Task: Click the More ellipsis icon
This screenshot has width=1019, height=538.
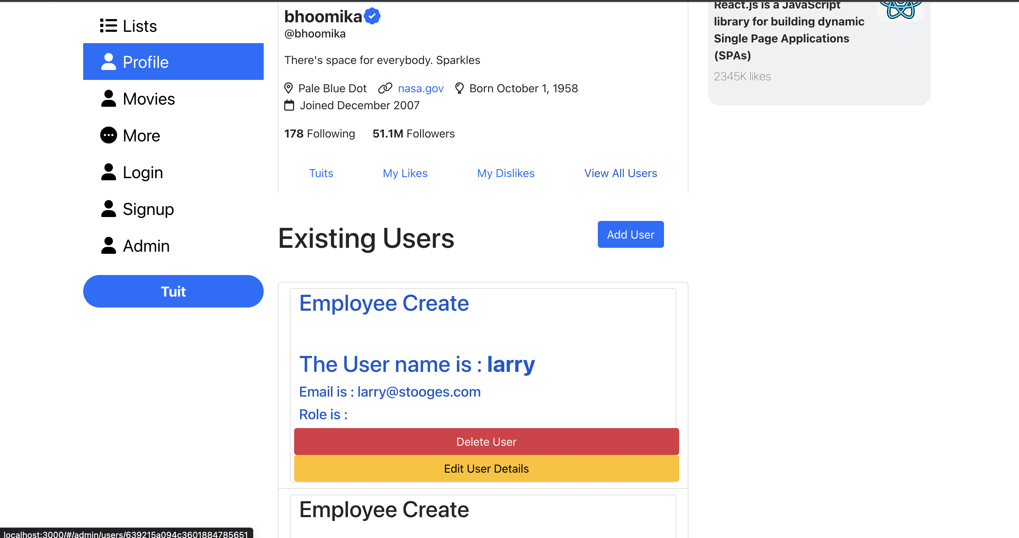Action: [x=108, y=135]
